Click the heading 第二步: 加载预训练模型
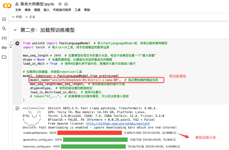 pyautogui.click(x=47, y=30)
